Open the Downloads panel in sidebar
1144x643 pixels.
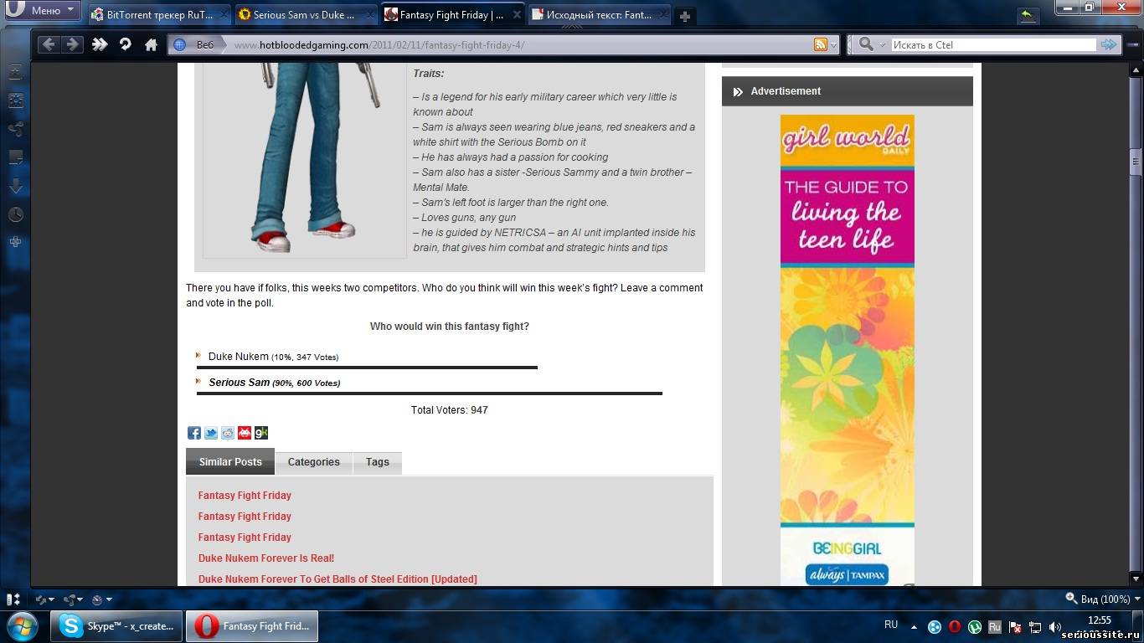15,186
